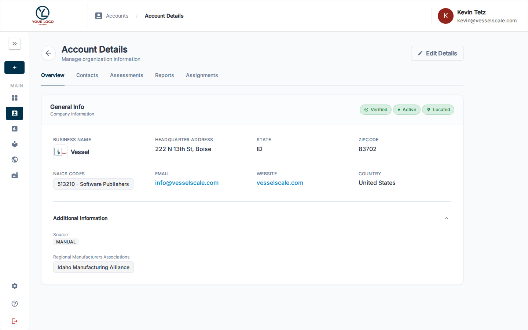Click the address 222 N 13th St, Boise
The image size is (528, 330).
183,149
